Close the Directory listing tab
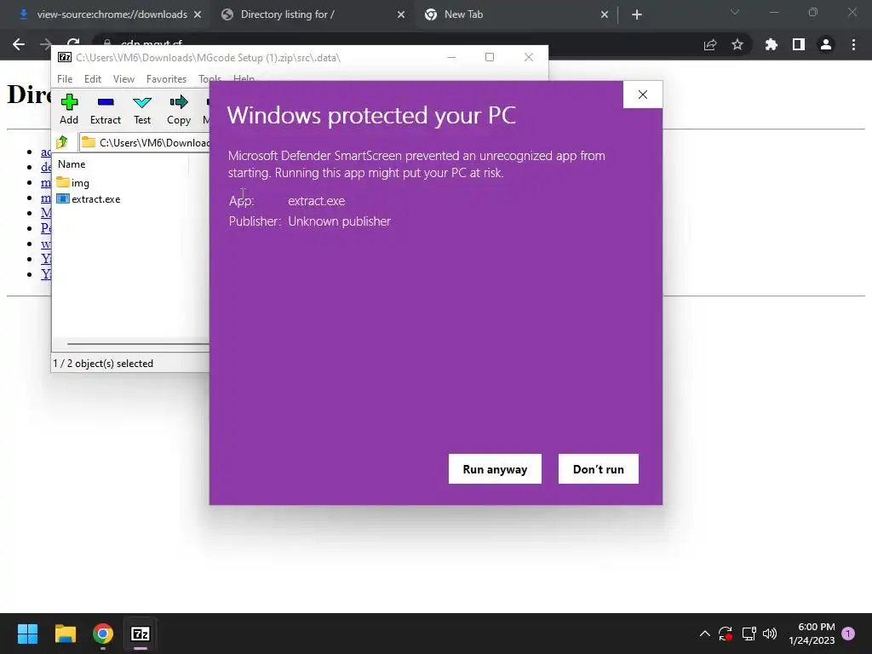The height and width of the screenshot is (654, 872). (x=401, y=14)
